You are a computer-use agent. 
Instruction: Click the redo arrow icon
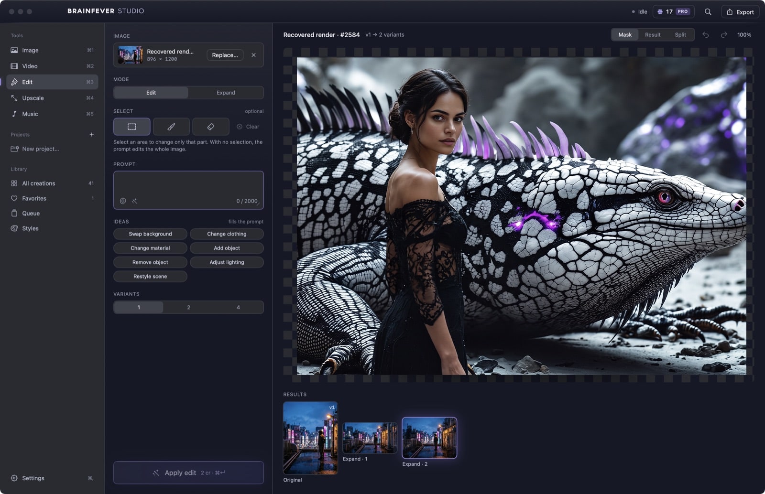coord(724,35)
